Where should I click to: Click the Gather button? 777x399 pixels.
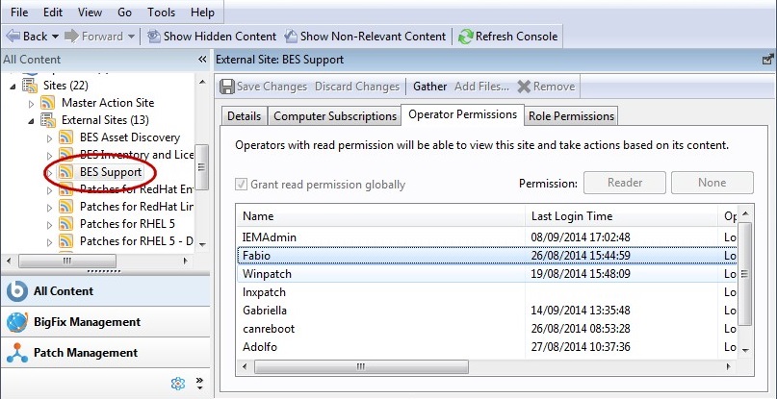pyautogui.click(x=429, y=87)
